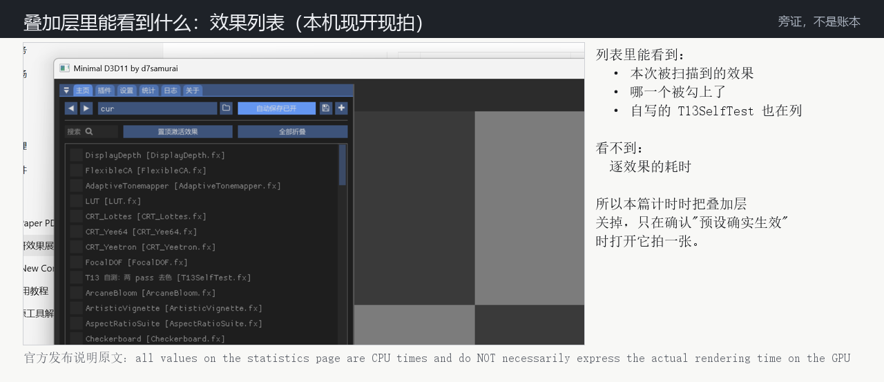The image size is (884, 382).
Task: Check the ArcaneBloom effect checkbox
Action: [x=76, y=293]
